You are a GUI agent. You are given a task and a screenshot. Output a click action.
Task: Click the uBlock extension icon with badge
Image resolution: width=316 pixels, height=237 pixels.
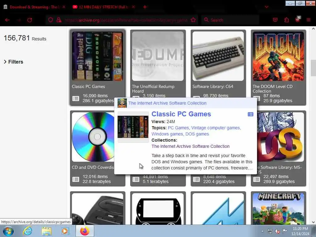[x=298, y=19]
